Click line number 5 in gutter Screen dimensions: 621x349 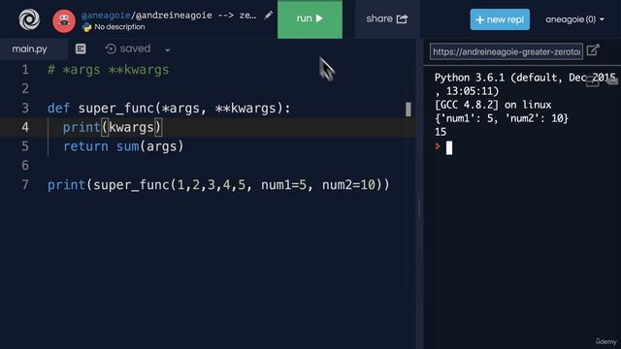coord(25,146)
